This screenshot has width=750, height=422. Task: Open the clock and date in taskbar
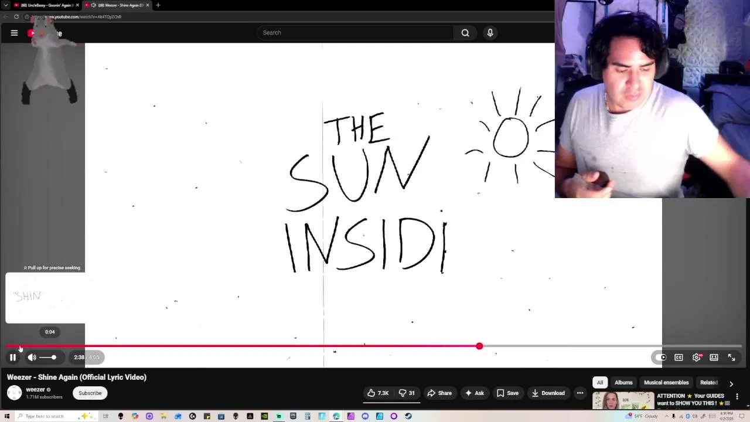pos(727,416)
